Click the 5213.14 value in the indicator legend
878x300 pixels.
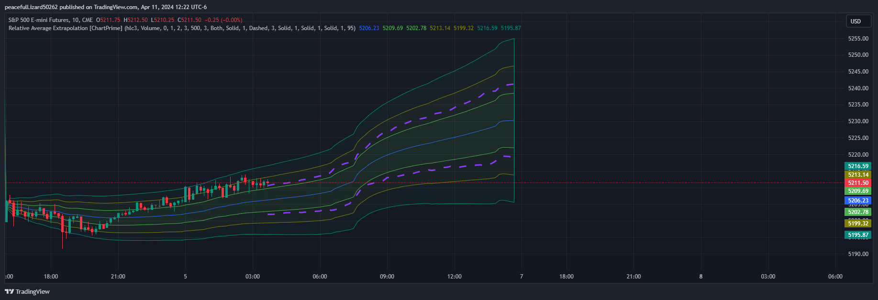[x=440, y=28]
